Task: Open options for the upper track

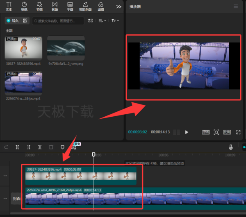Action: coord(5,176)
